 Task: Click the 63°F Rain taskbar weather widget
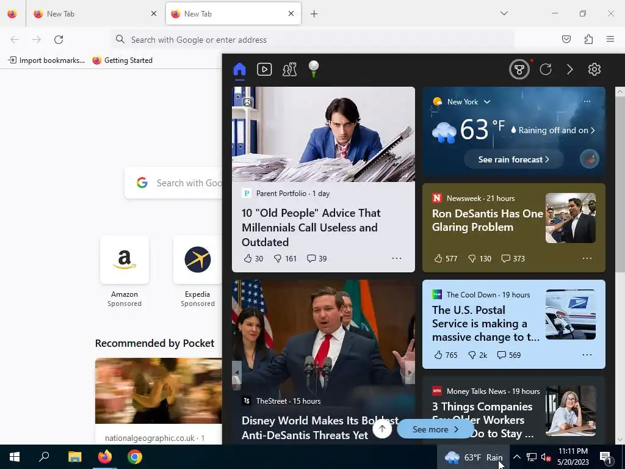point(473,457)
